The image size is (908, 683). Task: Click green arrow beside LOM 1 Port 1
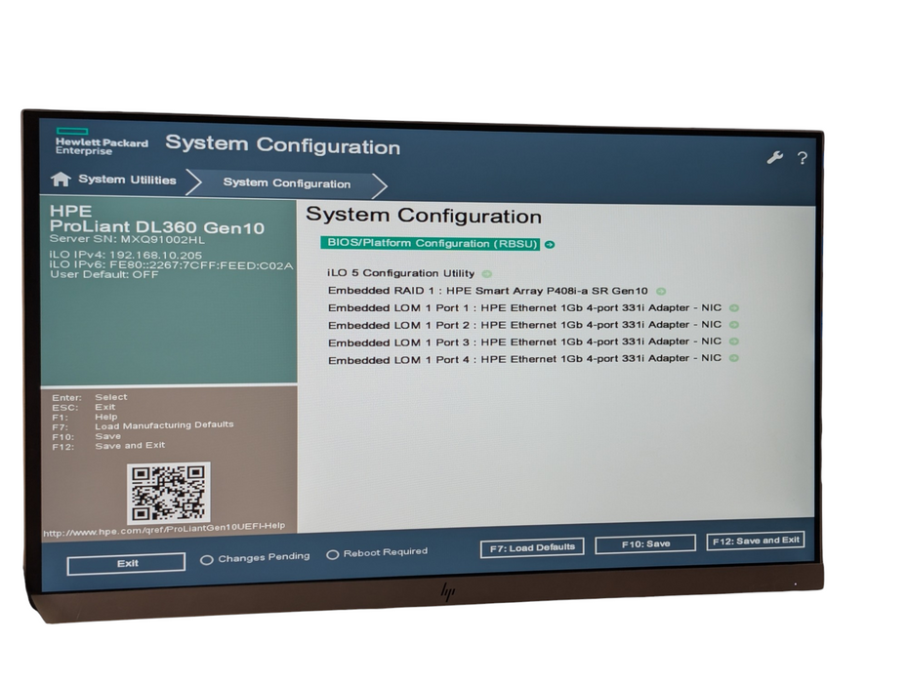point(733,308)
